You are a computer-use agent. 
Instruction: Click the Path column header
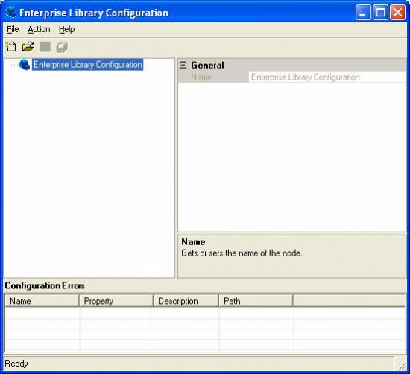(x=256, y=301)
